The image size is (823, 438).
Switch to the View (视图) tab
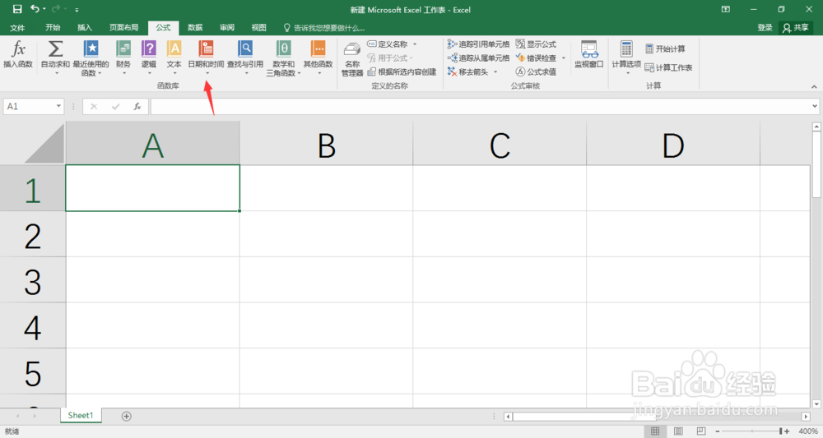tap(258, 28)
